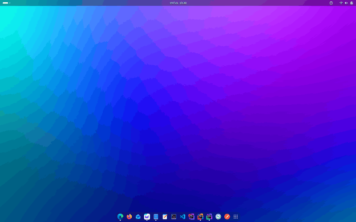
Task: Open the round teal-white dock app
Action: [218, 216]
